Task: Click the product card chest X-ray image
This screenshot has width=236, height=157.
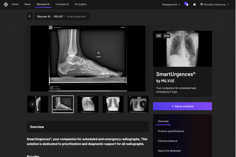Action: point(183,49)
